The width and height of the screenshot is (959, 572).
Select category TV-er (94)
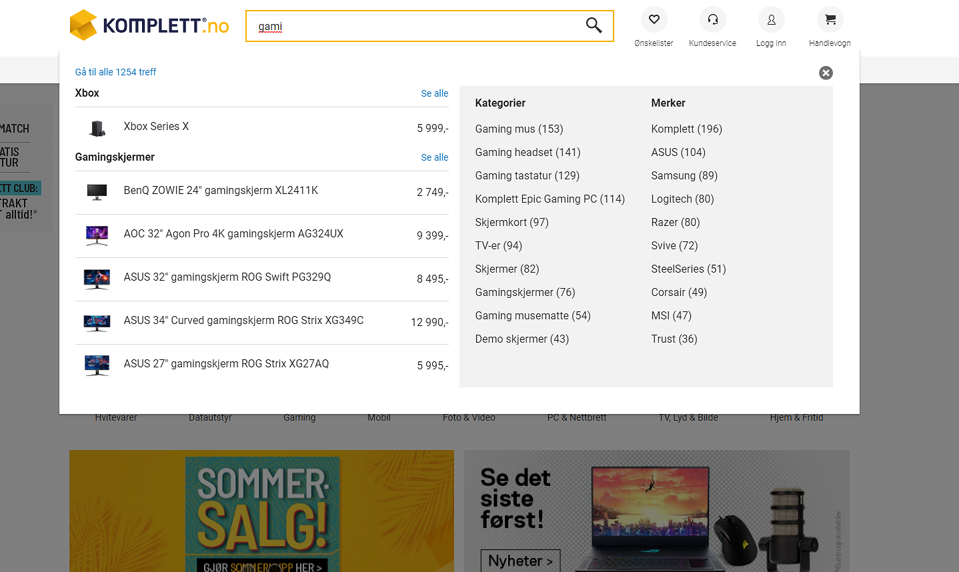coord(498,245)
